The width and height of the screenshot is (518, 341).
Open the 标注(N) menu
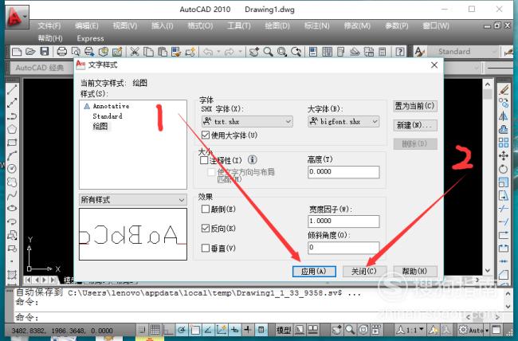(x=317, y=25)
